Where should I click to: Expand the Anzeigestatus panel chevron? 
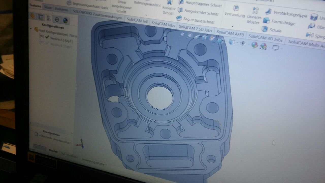click(x=72, y=133)
